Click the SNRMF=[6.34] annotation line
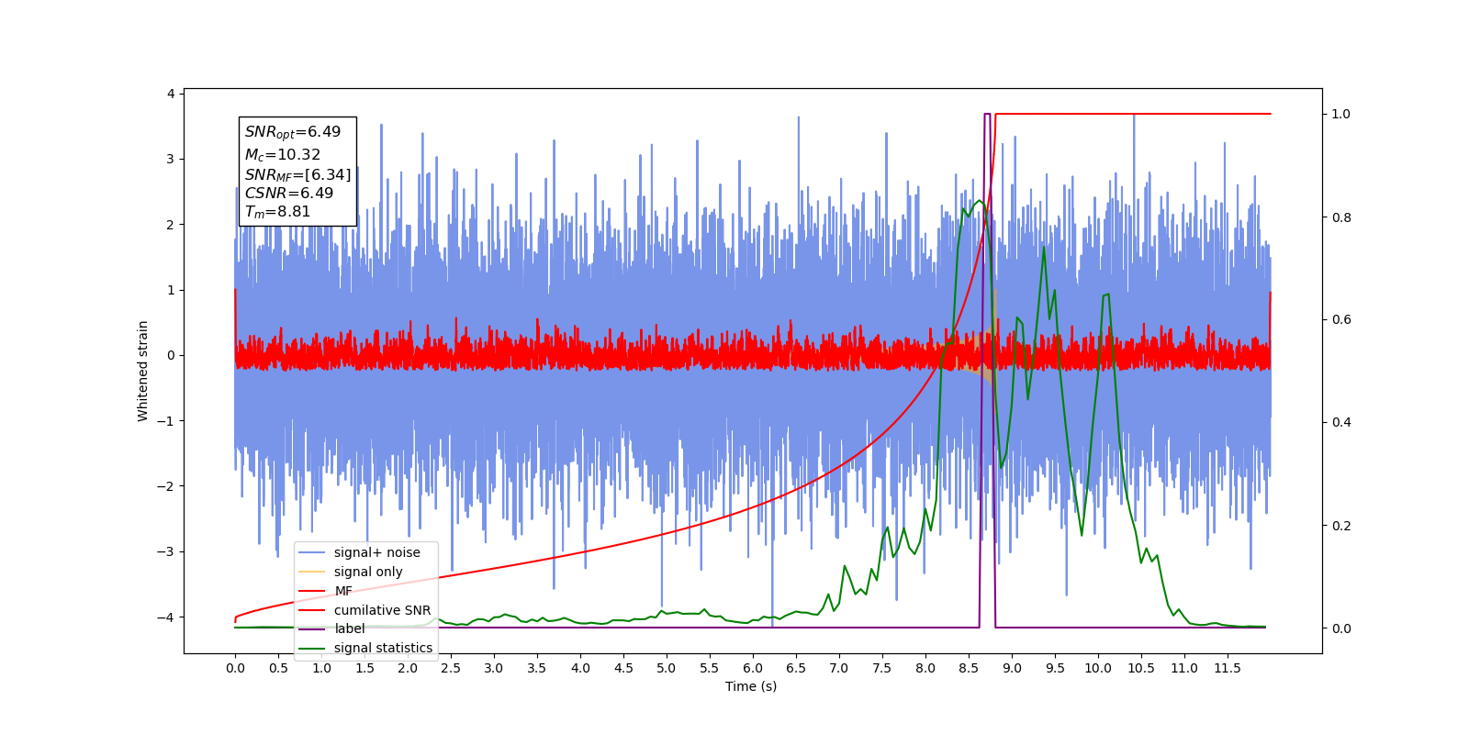Screen dimensions: 1469x734 (x=297, y=174)
